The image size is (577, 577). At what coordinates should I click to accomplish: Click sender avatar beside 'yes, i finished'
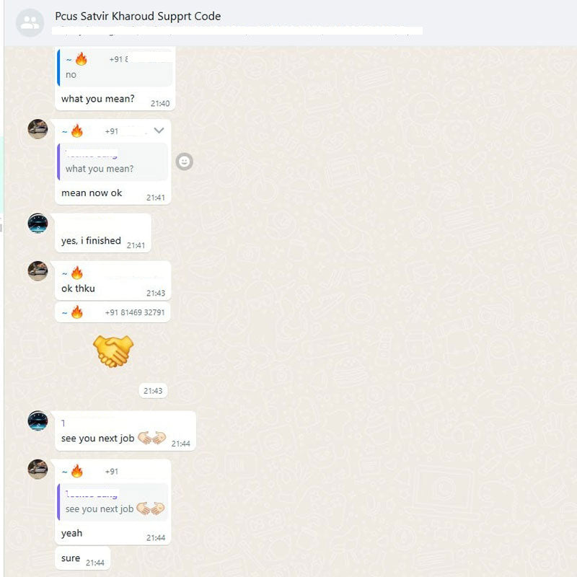[38, 223]
